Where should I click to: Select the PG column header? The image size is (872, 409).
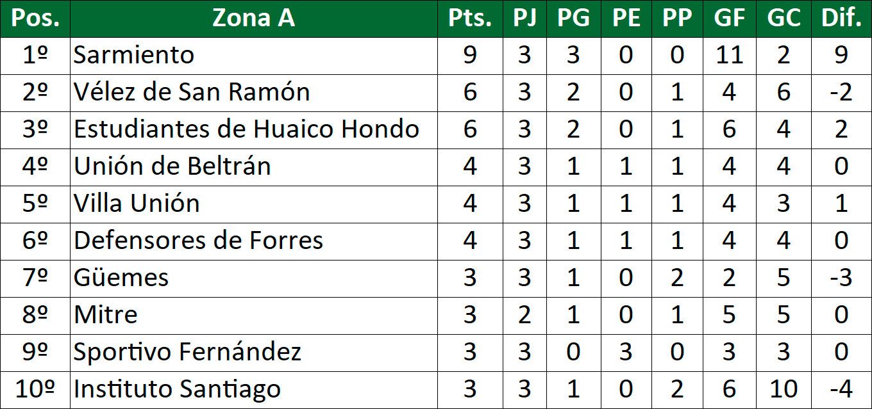(573, 19)
